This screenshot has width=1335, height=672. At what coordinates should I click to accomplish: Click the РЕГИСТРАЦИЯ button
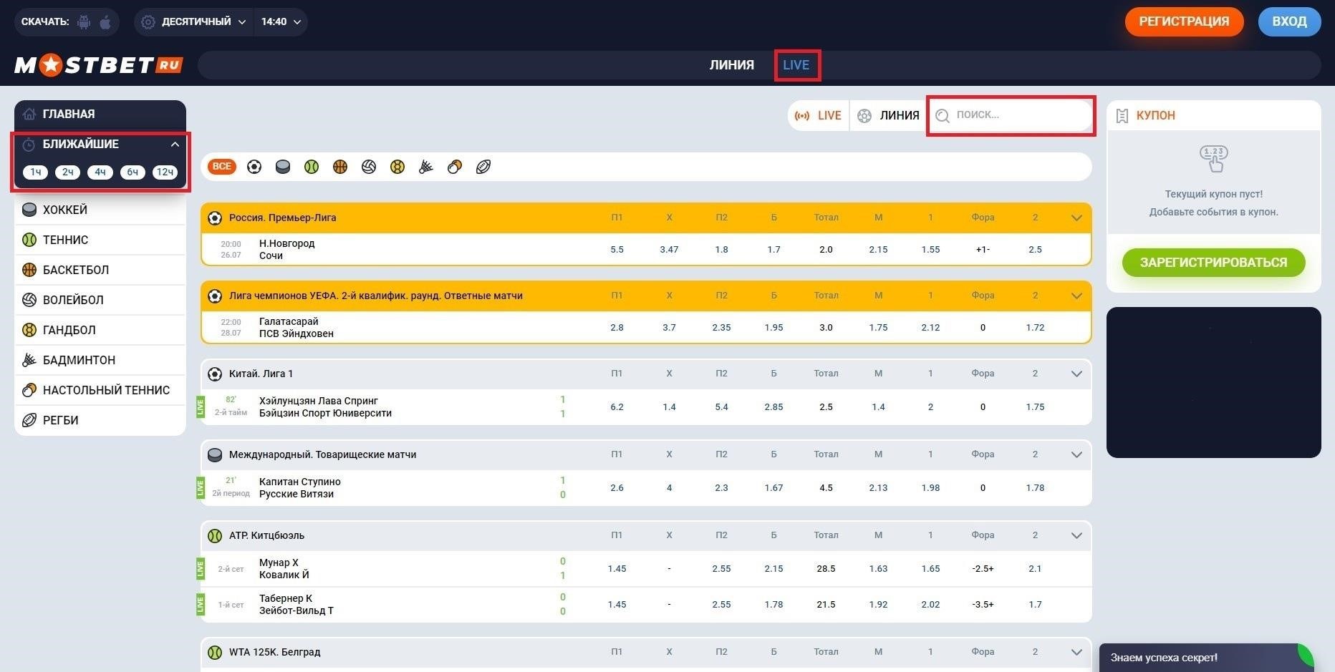pyautogui.click(x=1184, y=21)
